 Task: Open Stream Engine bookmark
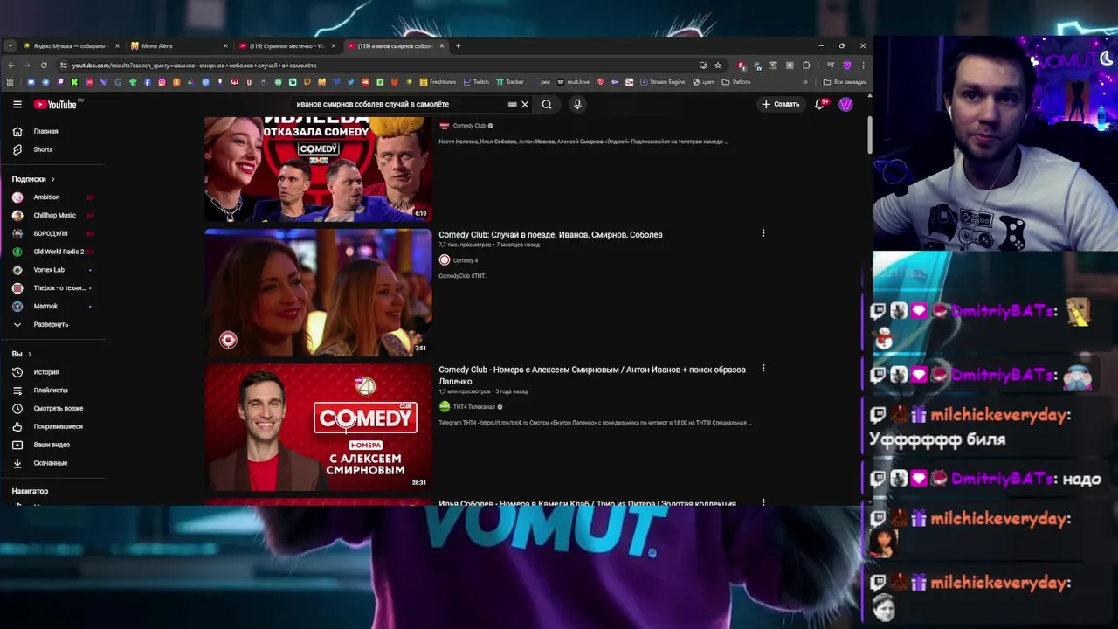tap(662, 82)
